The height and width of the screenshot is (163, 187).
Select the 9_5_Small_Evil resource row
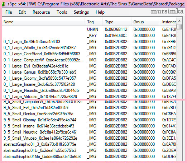coord(89,108)
